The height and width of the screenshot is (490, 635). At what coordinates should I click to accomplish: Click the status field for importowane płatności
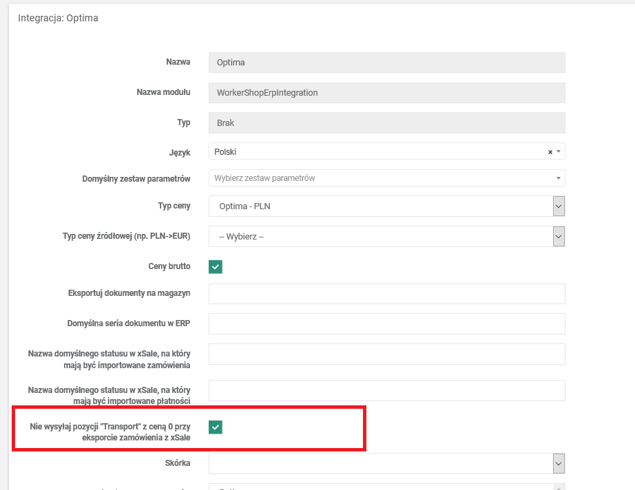click(x=386, y=390)
